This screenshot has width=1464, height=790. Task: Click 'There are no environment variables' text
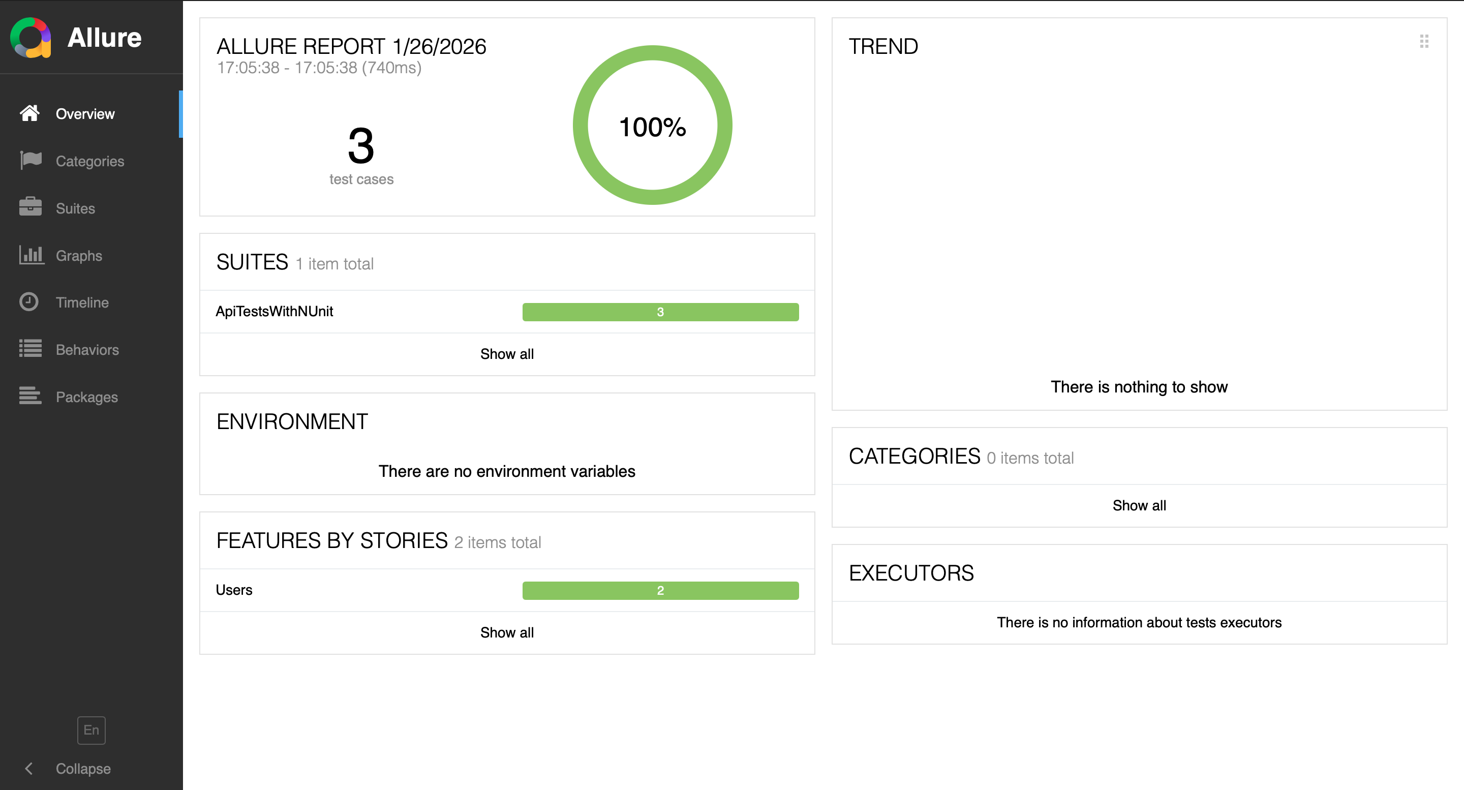(x=507, y=471)
